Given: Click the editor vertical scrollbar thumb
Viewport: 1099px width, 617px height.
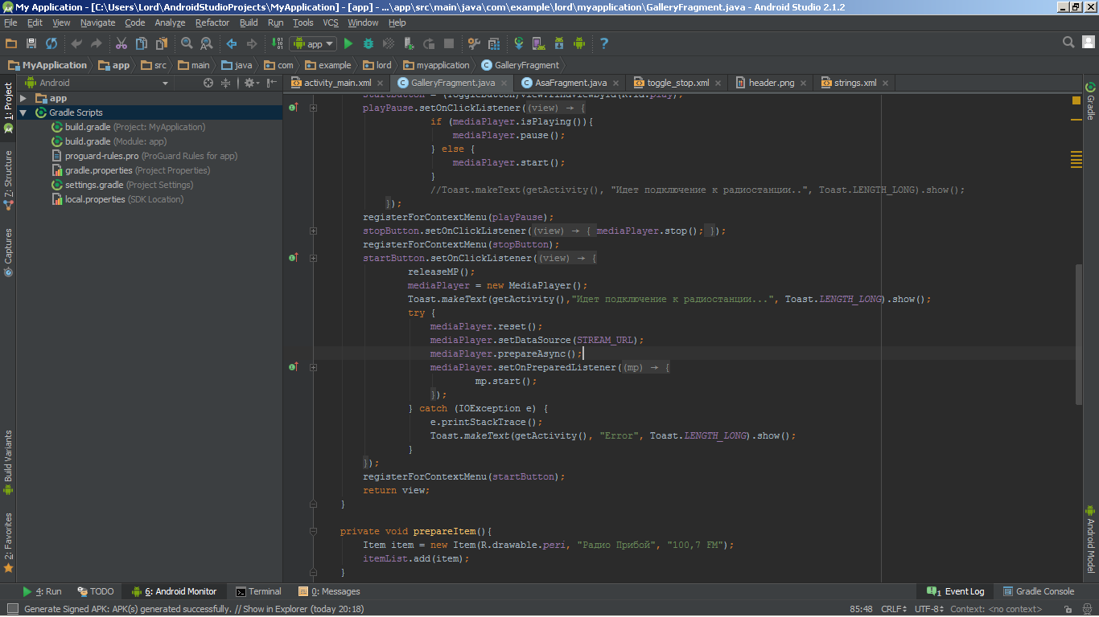Looking at the screenshot, I should click(1079, 333).
